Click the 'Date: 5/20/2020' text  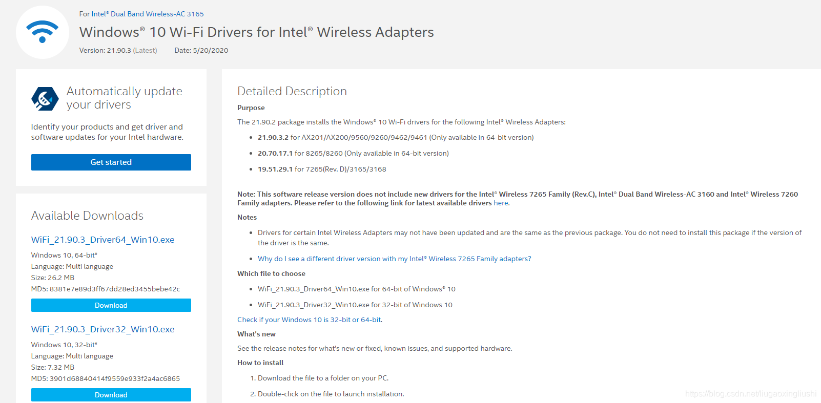(x=201, y=50)
